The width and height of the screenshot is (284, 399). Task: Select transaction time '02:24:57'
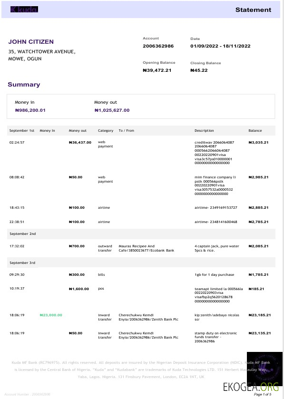tap(17, 143)
